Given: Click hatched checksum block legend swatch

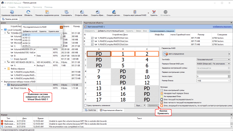Looking at the screenshot, I should (162, 90).
